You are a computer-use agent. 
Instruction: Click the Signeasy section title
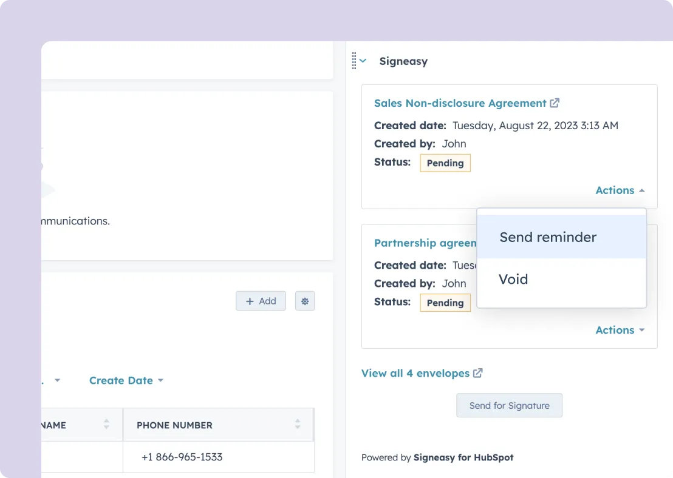403,61
